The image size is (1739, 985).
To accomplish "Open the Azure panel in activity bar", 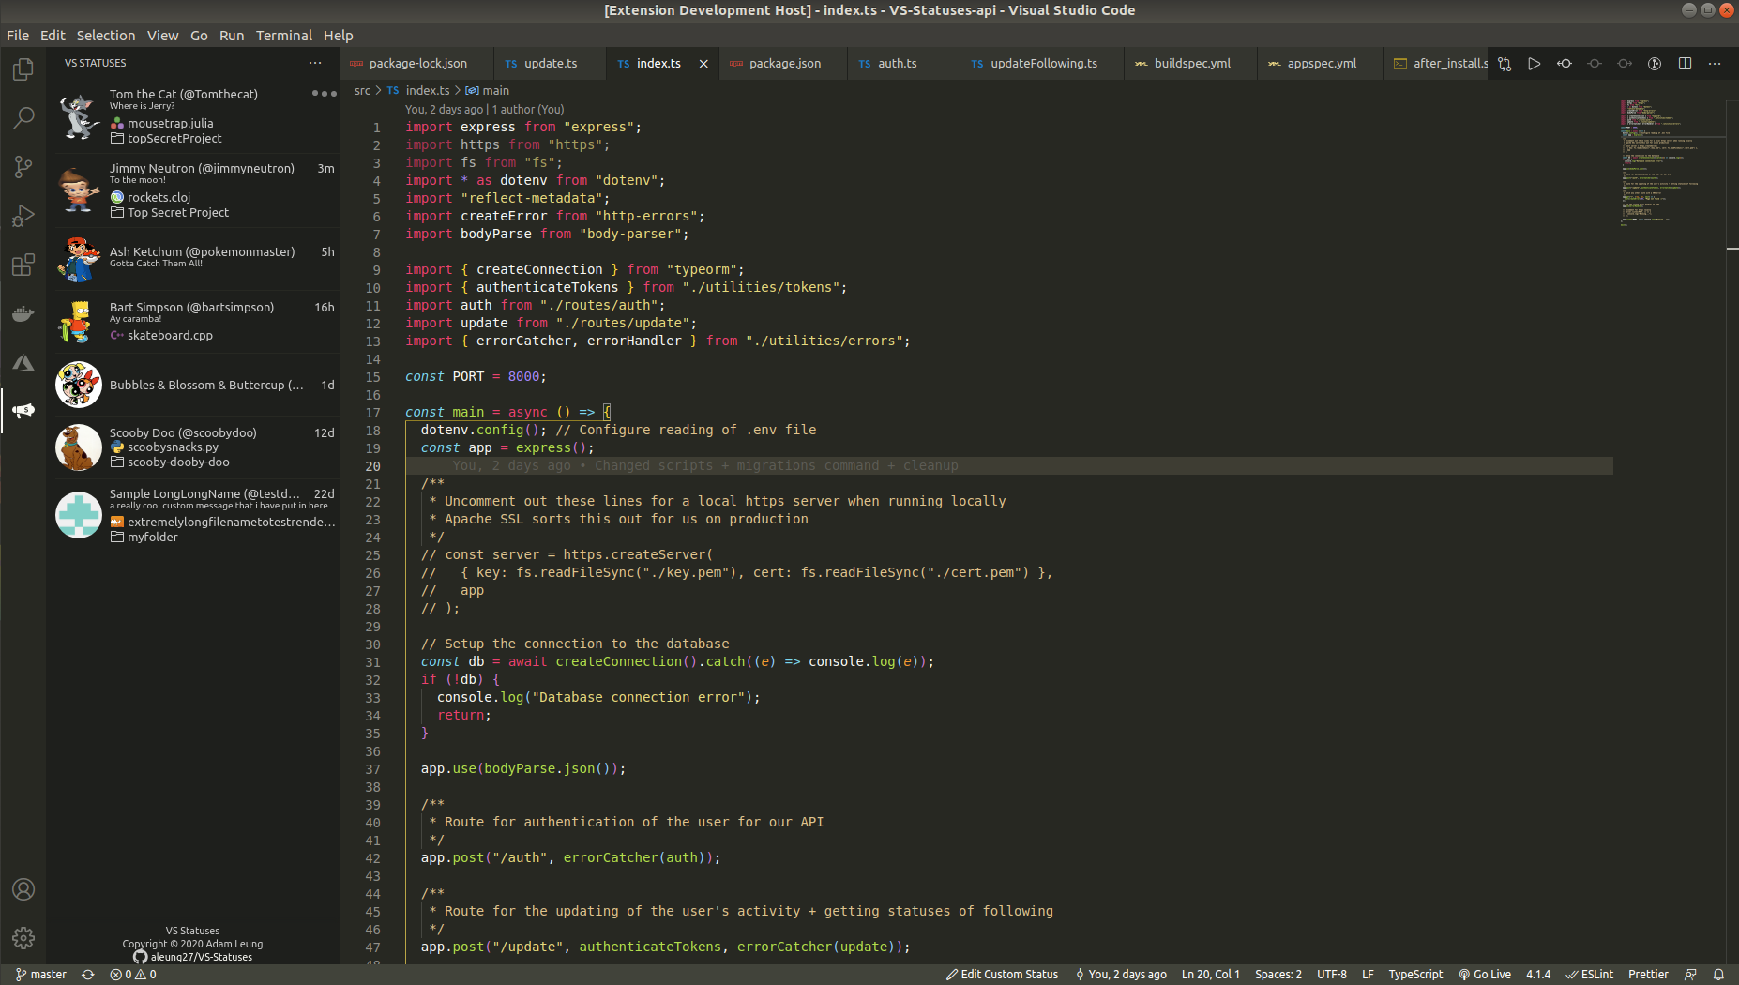I will 23,362.
